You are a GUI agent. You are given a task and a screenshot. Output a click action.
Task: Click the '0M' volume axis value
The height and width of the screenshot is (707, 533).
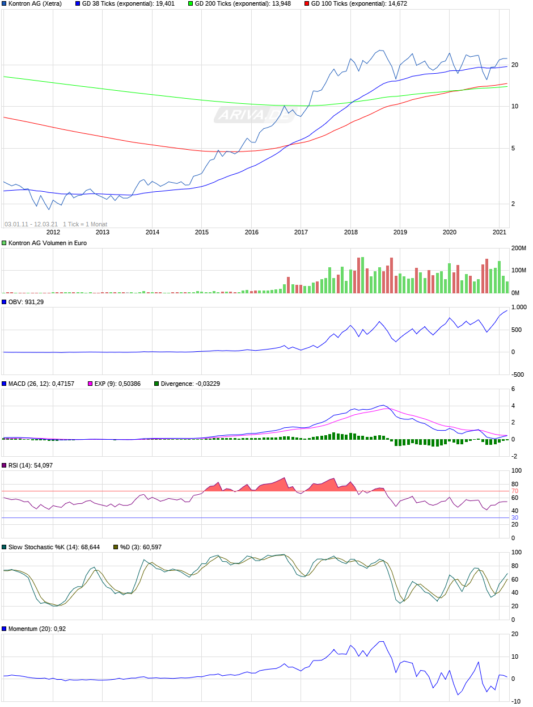click(x=515, y=293)
